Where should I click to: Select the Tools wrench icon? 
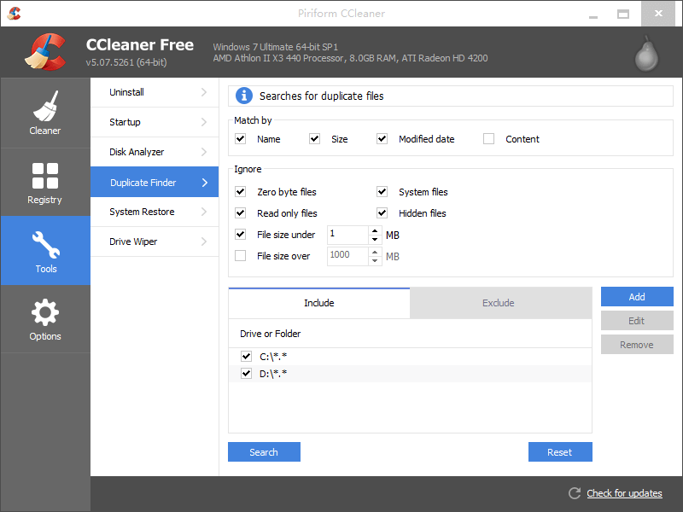[45, 249]
